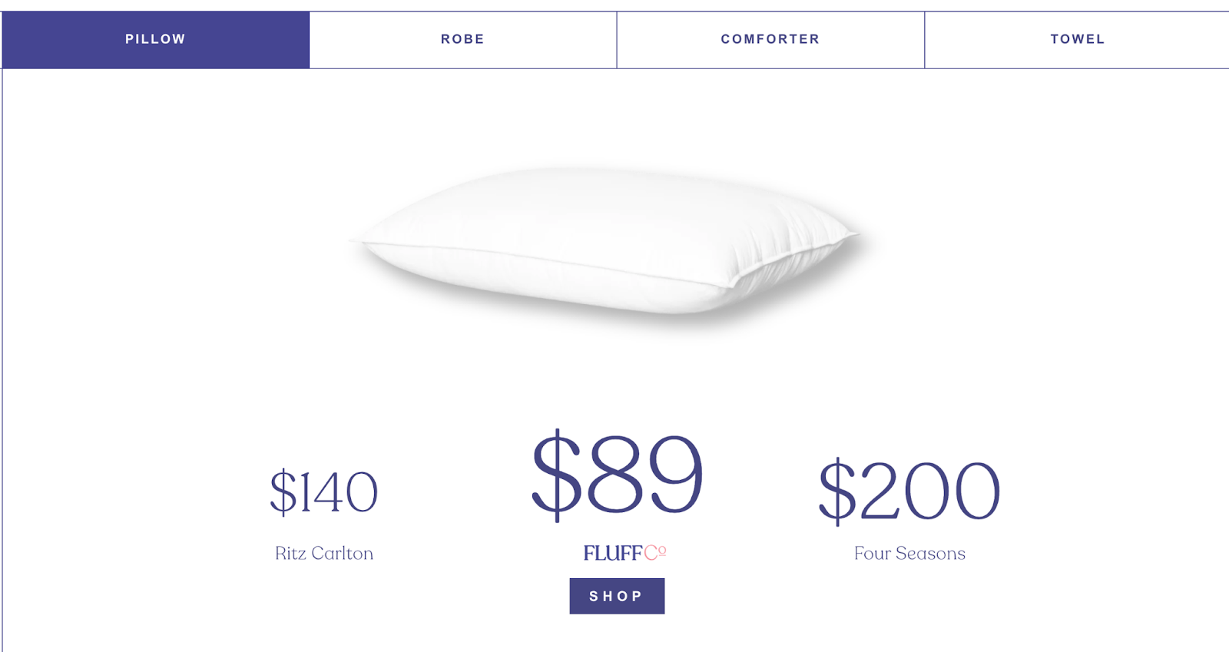Viewport: 1229px width, 652px height.
Task: Click the dollar sign of the $200 price
Action: coord(836,491)
